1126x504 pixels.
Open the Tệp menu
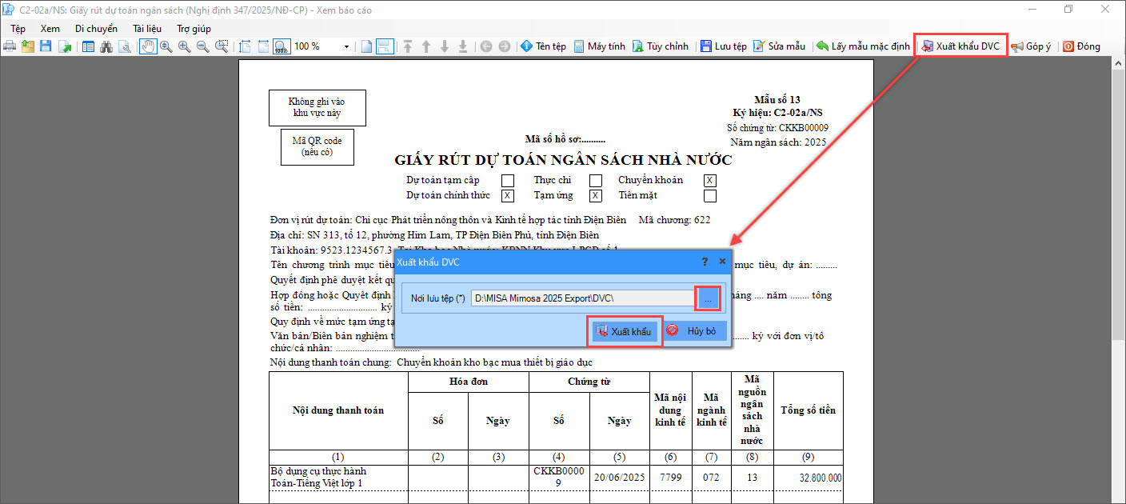[18, 29]
